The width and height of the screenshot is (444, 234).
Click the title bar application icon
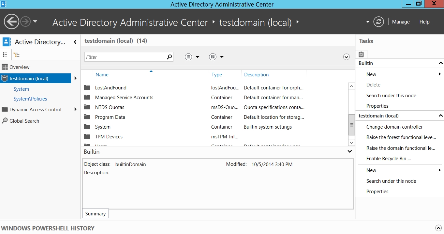coord(4,4)
